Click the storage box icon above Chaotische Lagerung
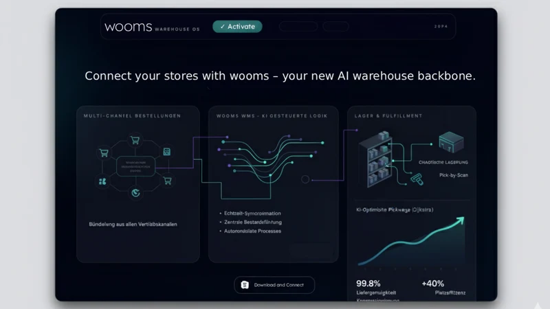The width and height of the screenshot is (550, 309). pos(451,142)
